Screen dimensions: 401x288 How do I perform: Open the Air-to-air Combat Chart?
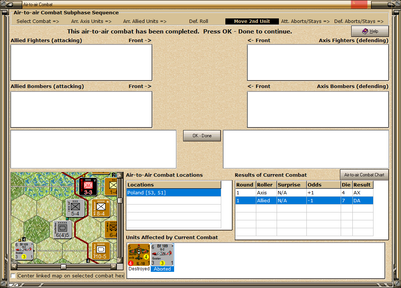click(364, 175)
